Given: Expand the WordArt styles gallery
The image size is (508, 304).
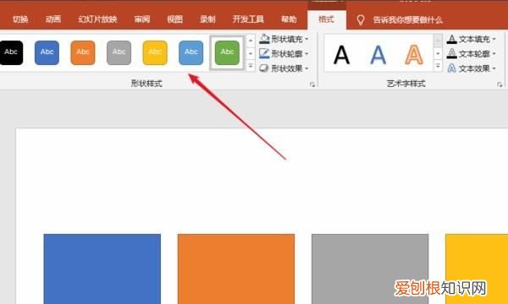Looking at the screenshot, I should (x=438, y=66).
